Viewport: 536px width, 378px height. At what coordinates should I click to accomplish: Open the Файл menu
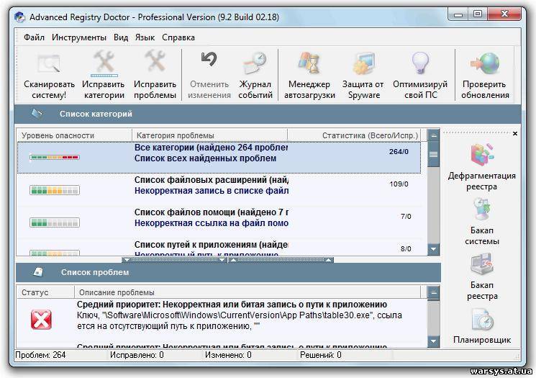[x=34, y=37]
